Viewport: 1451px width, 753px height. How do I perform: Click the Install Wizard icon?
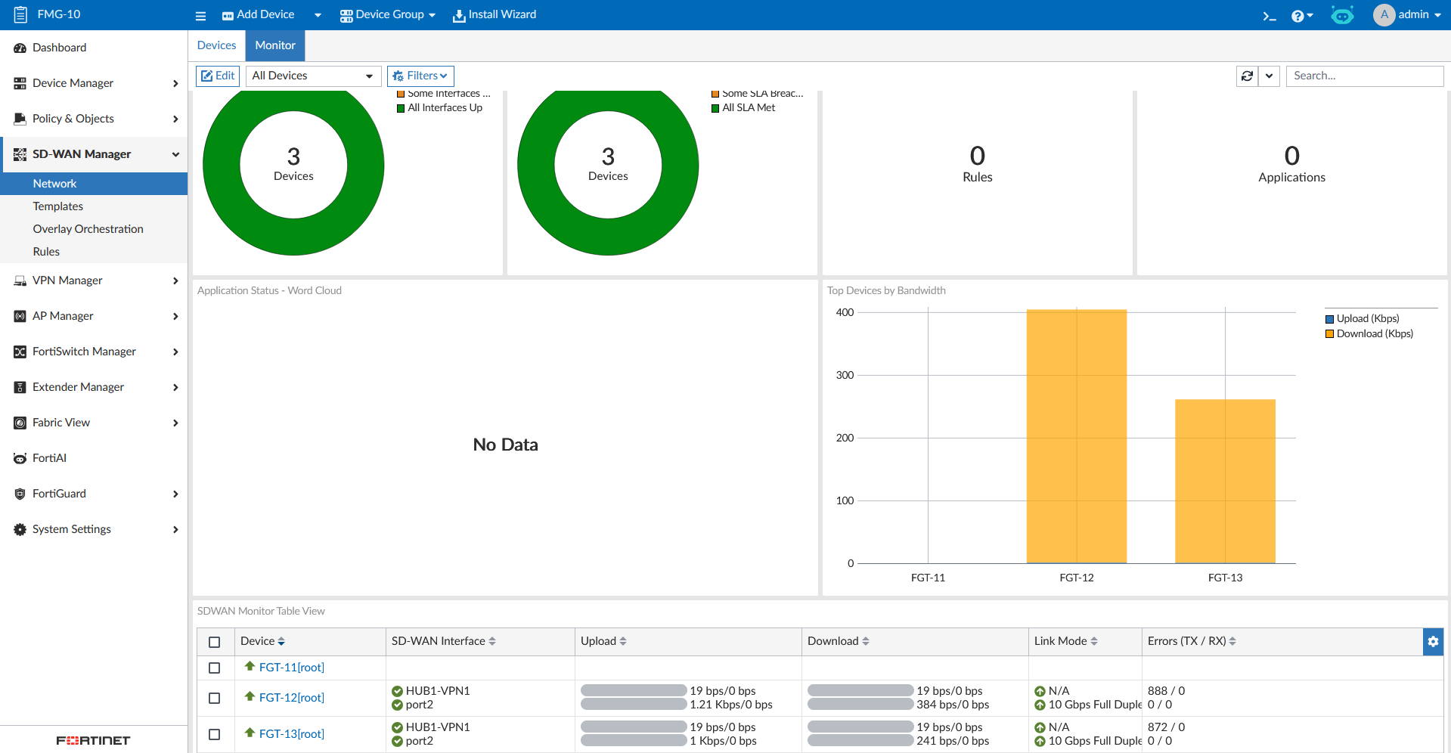point(459,16)
